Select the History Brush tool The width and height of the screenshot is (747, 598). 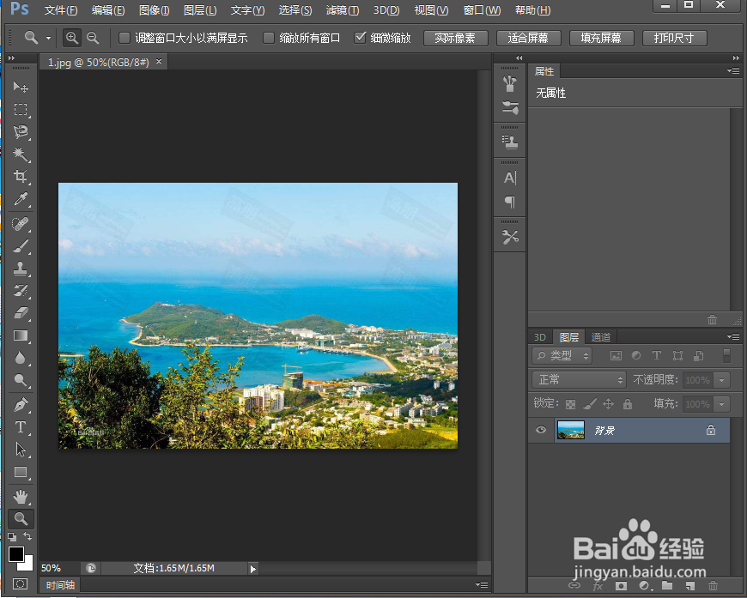pos(21,291)
